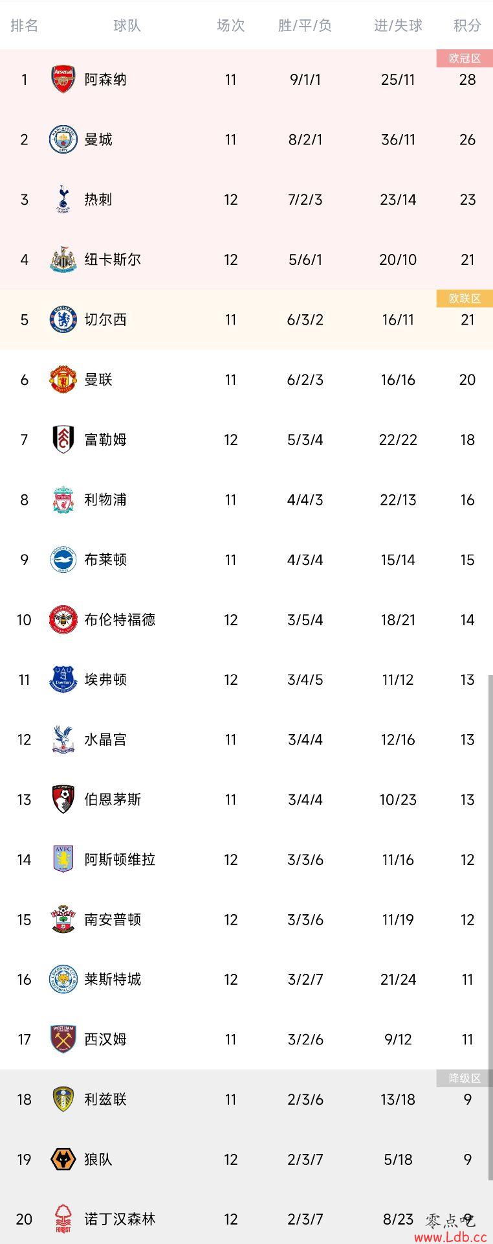Select the 胜/平/负 column header
This screenshot has width=493, height=1244.
click(305, 25)
